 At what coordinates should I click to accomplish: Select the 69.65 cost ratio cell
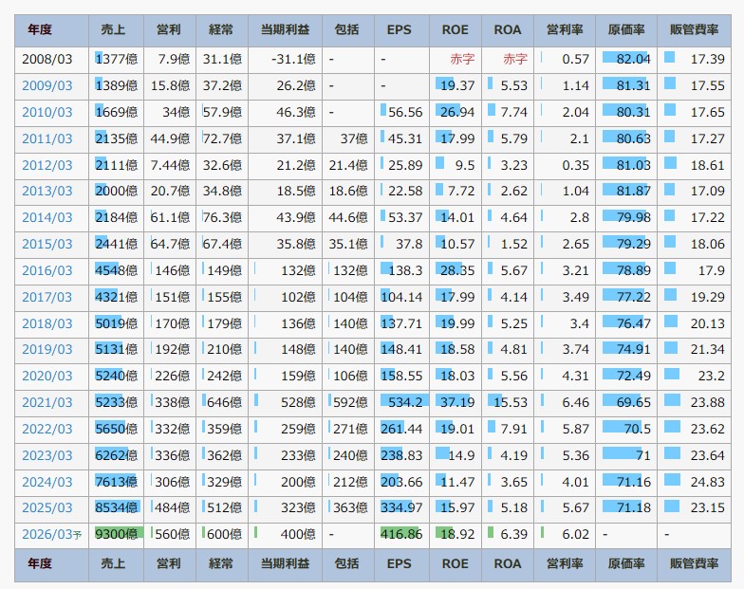coord(626,402)
